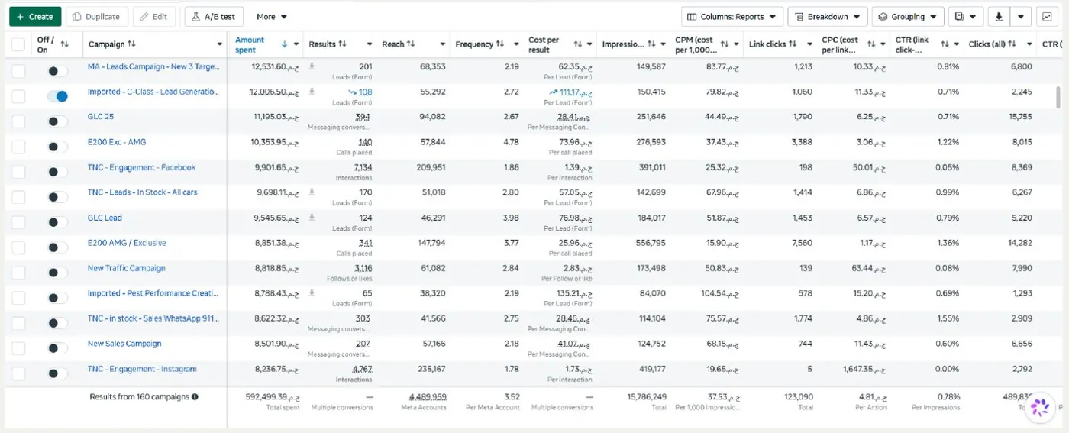
Task: Click 7,134 interactions result value
Action: pyautogui.click(x=363, y=167)
